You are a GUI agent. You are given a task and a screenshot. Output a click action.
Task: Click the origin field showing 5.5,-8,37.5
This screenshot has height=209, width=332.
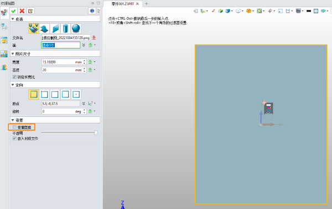(60, 104)
